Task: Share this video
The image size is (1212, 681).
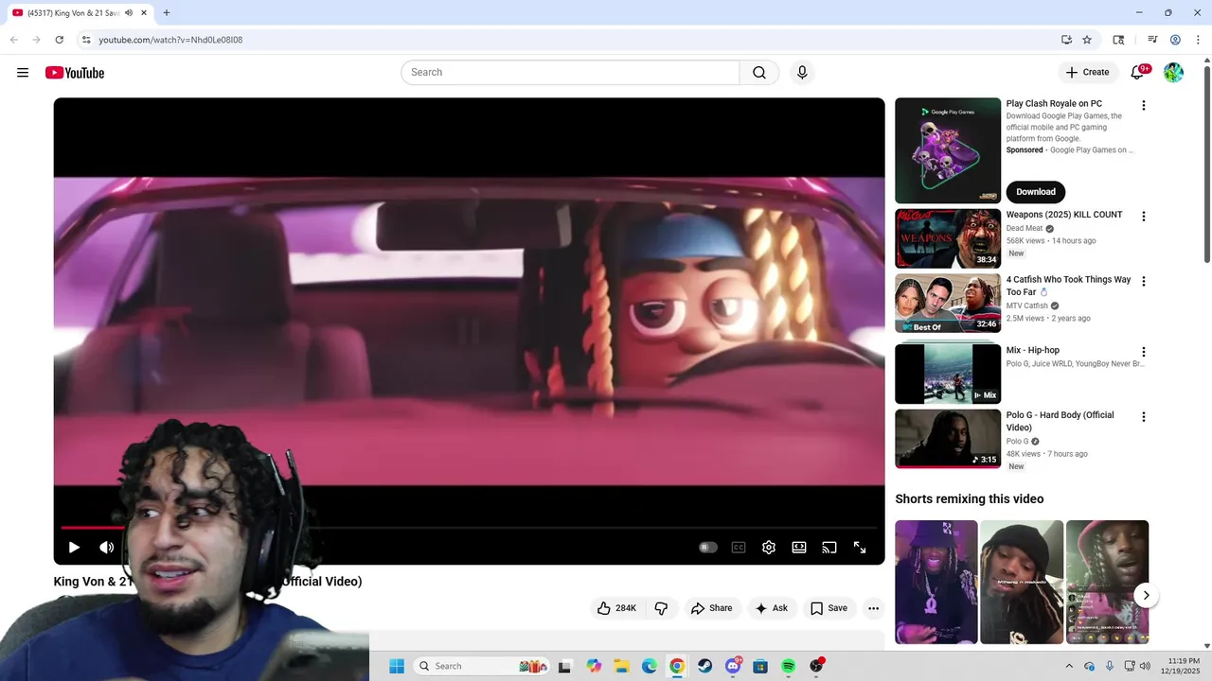Action: pyautogui.click(x=711, y=608)
